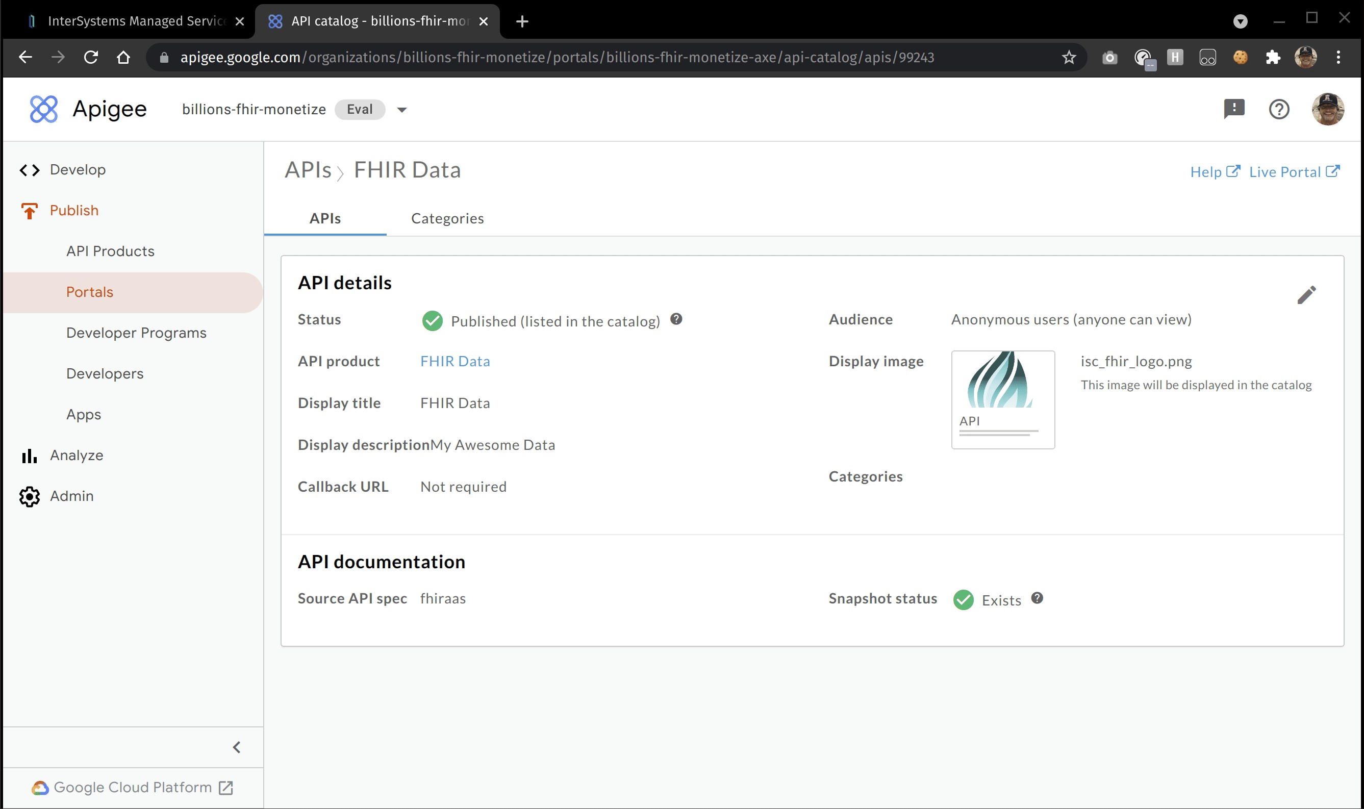Open the feedback exclamation icon in header
Viewport: 1364px width, 809px height.
pos(1234,109)
